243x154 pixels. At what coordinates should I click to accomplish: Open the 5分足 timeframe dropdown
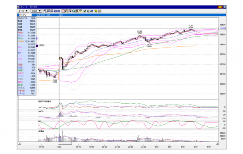pyautogui.click(x=36, y=11)
